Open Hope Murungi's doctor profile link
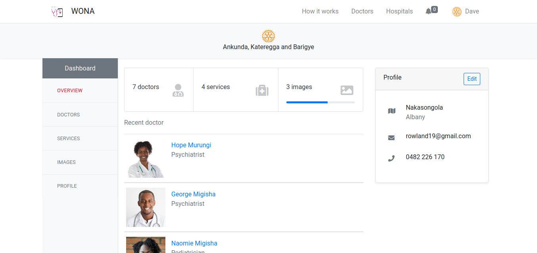This screenshot has width=537, height=253. (x=191, y=145)
